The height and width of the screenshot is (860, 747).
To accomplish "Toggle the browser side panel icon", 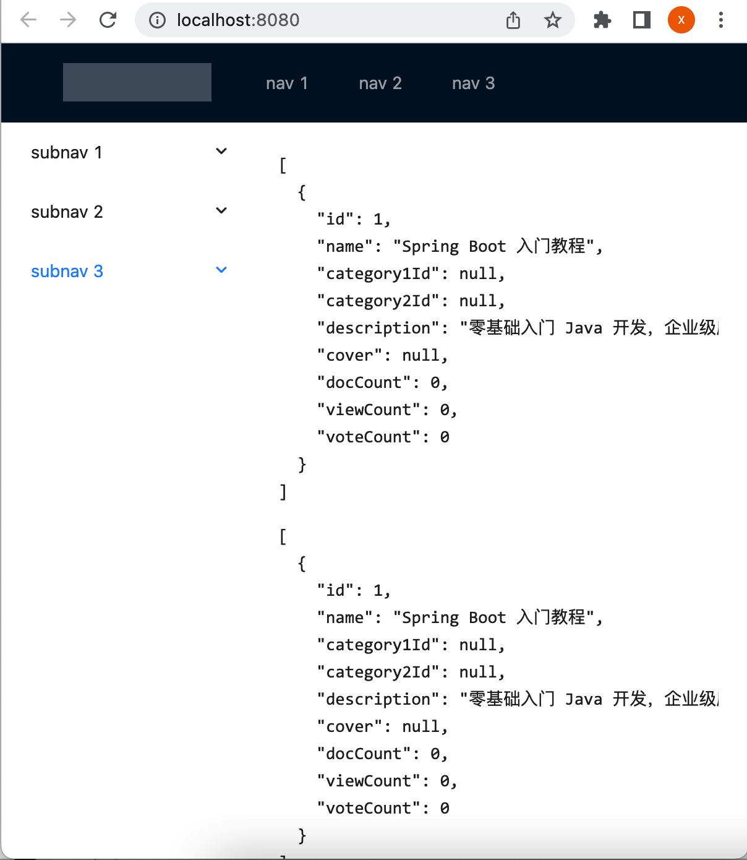I will (x=642, y=20).
